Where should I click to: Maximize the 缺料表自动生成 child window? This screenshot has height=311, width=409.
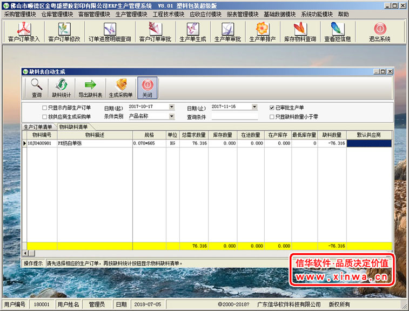[383, 71]
